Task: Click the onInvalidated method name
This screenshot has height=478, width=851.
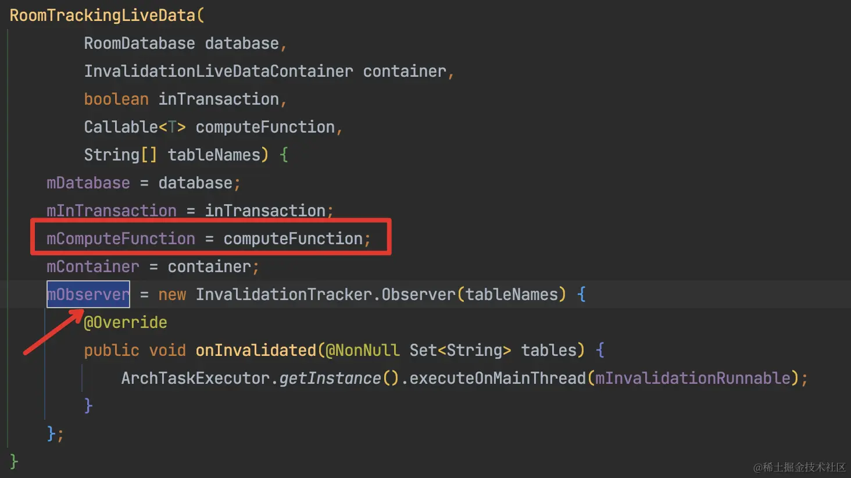Action: (256, 350)
